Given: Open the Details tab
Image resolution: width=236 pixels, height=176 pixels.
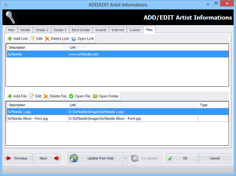Looking at the screenshot, I should coord(25,30).
